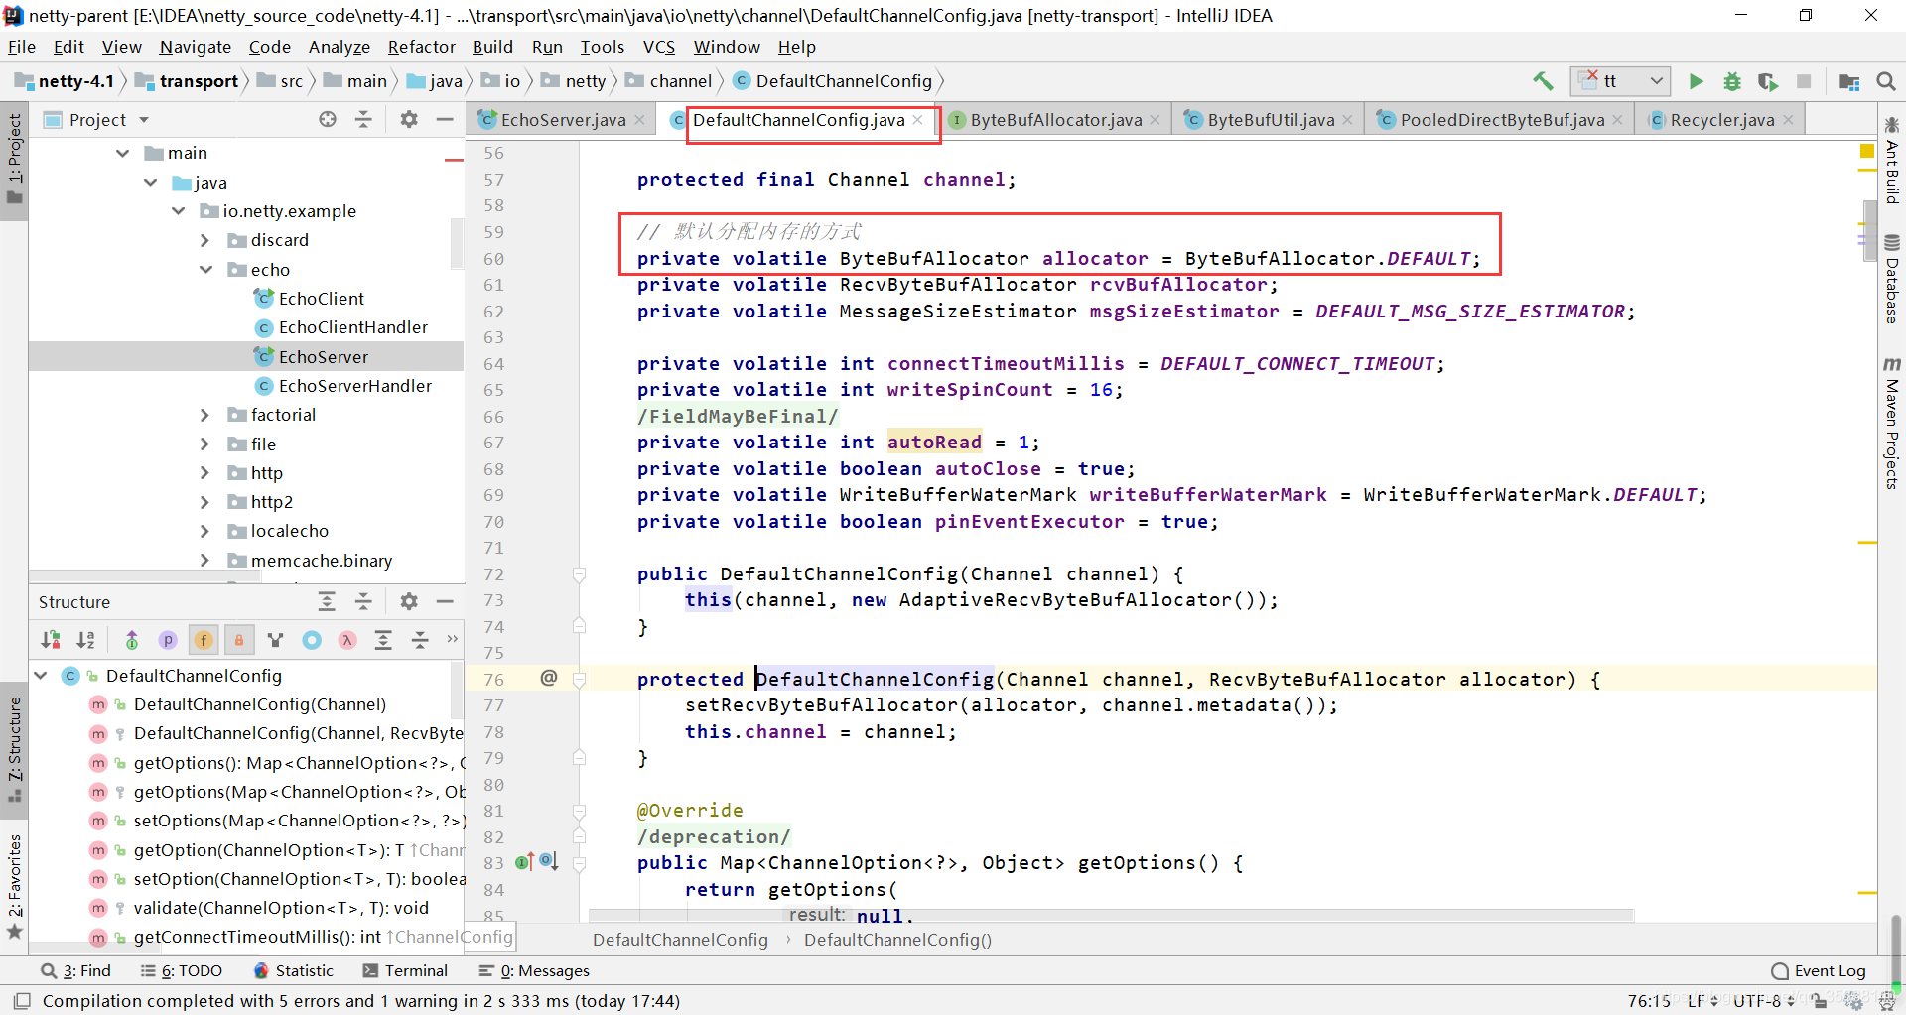Switch to EchoServer.java editor tab
The image size is (1906, 1015).
click(x=562, y=120)
